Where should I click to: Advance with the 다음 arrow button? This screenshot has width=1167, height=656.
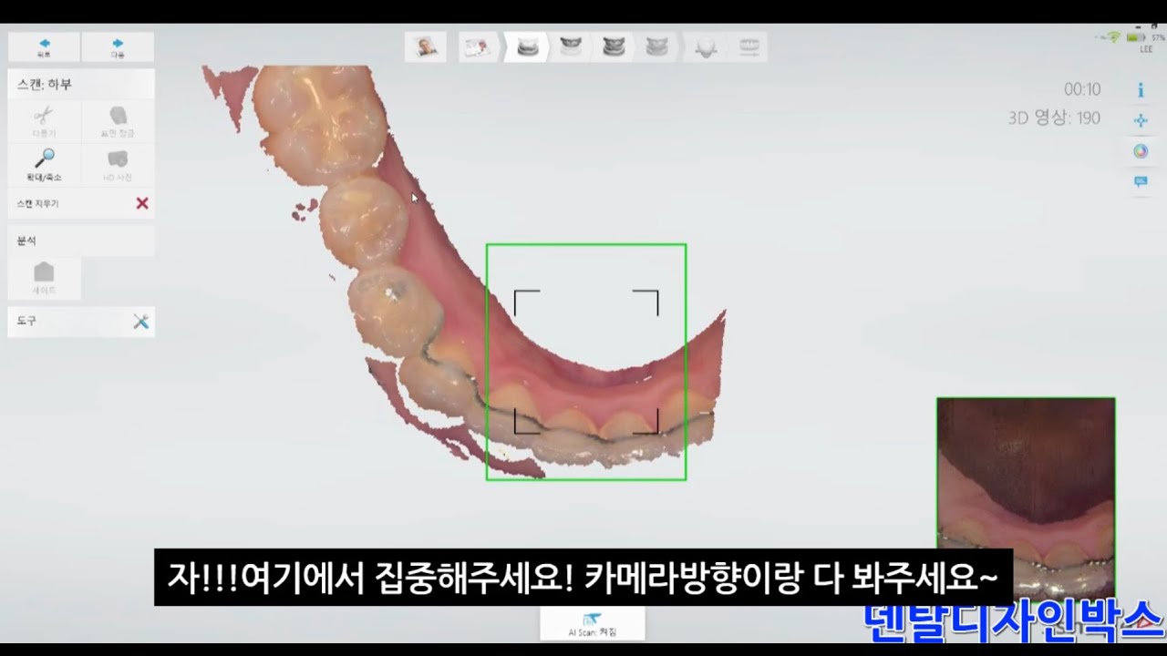pyautogui.click(x=118, y=46)
